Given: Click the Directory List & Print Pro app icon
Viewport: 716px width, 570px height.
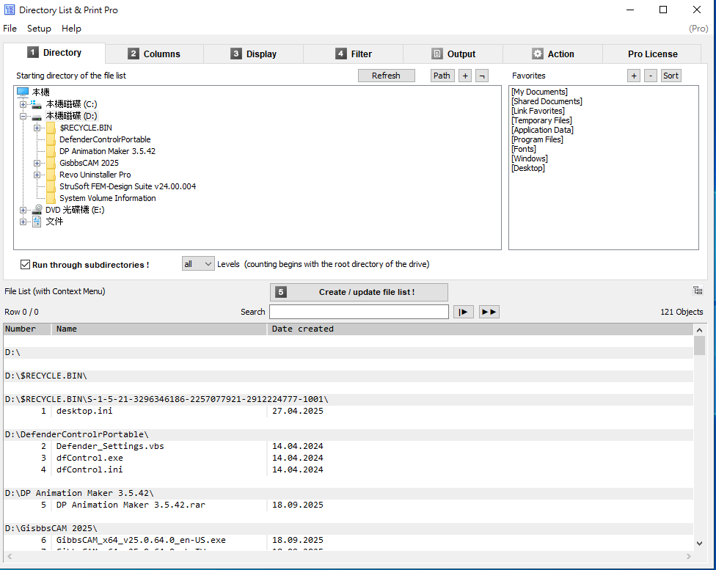Looking at the screenshot, I should (x=9, y=10).
